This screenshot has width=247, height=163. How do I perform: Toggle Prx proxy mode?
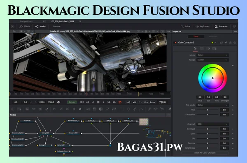tap(140, 102)
